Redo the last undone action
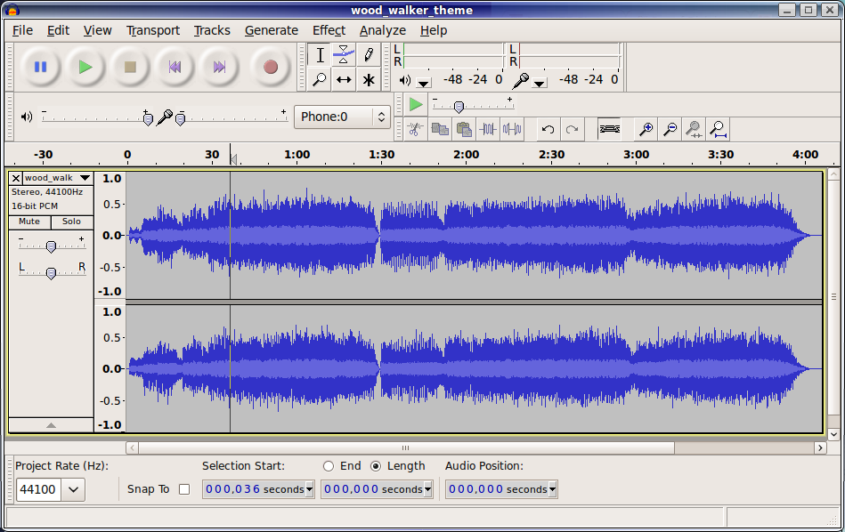This screenshot has height=532, width=845. pyautogui.click(x=573, y=129)
